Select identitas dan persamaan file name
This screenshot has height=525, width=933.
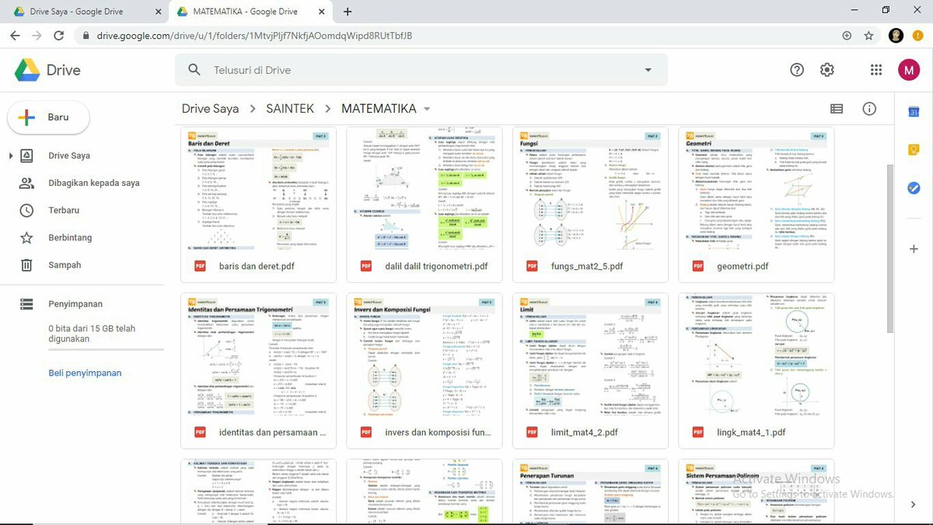click(272, 433)
